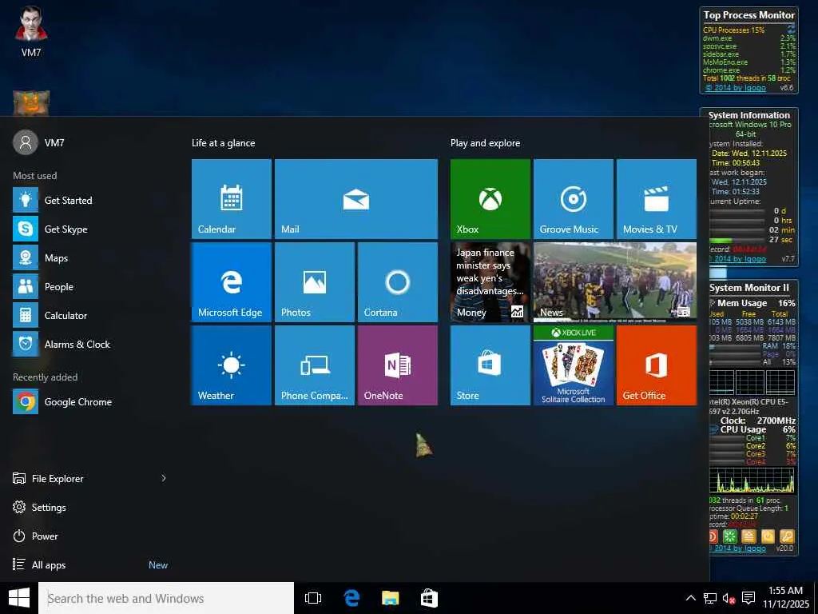This screenshot has width=818, height=614.
Task: Open Phone Companion tile
Action: [315, 365]
